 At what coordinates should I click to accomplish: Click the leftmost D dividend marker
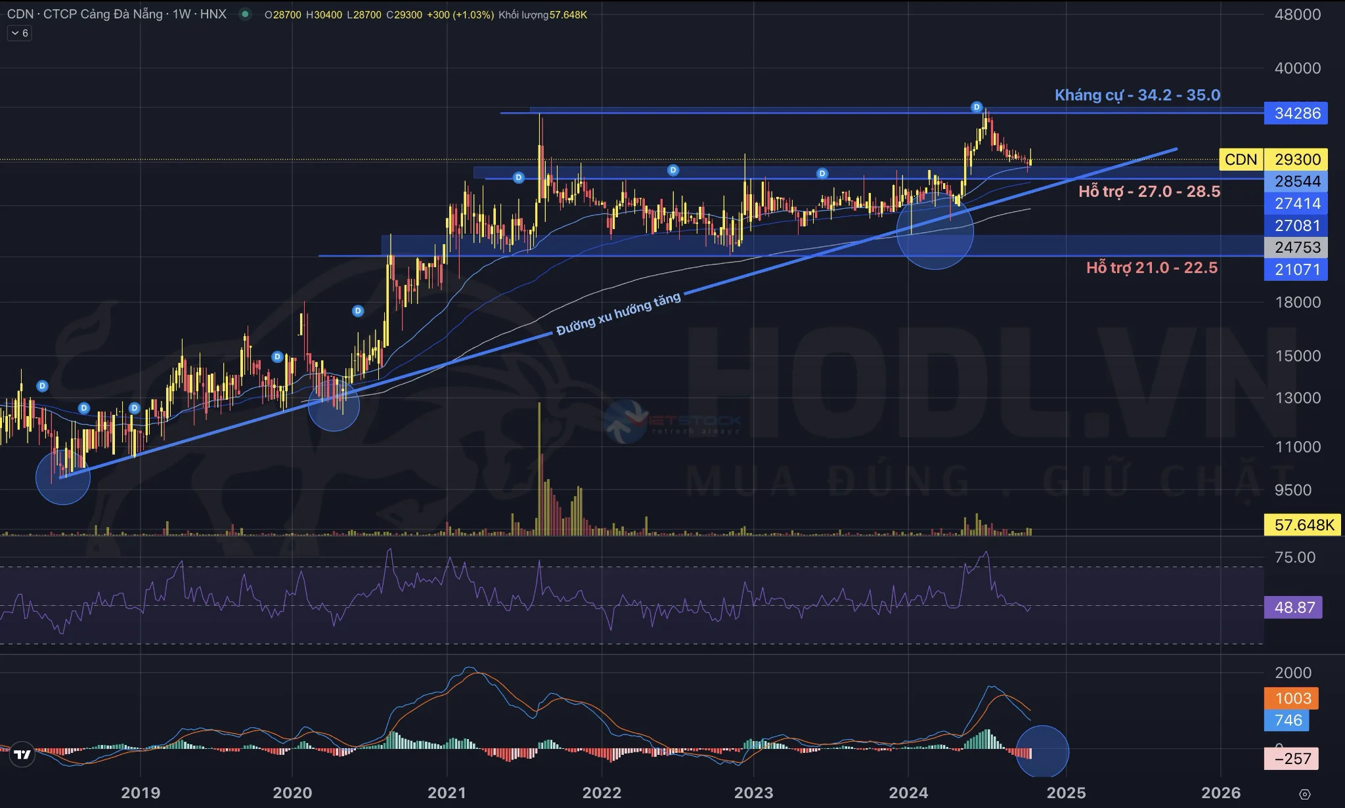pos(43,386)
